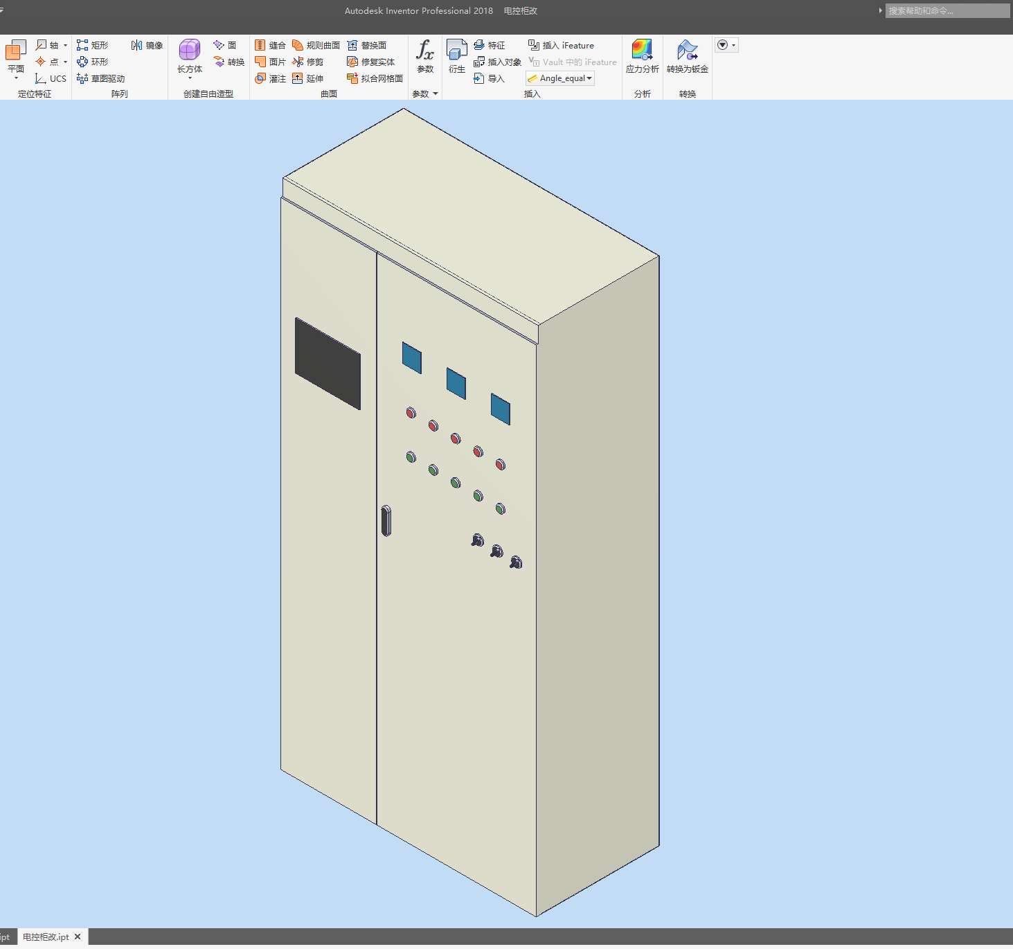This screenshot has width=1013, height=949.
Task: Click the dark display screen on cabinet door
Action: point(328,364)
